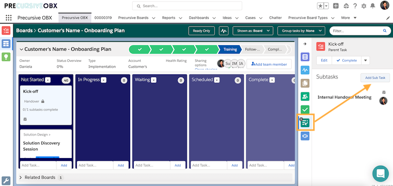Expand the Related Boards section
393x186 pixels.
(21, 178)
